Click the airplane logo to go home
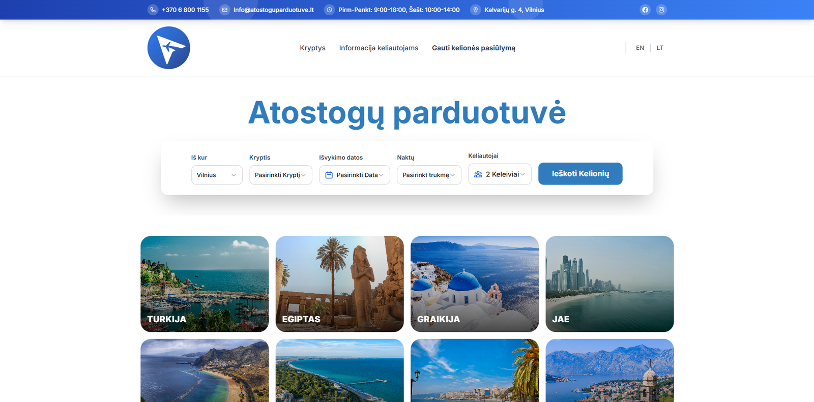This screenshot has height=402, width=814. tap(169, 48)
